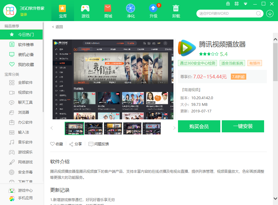Open 软件榜单 rankings in sidebar
The width and height of the screenshot is (278, 205).
[21, 45]
